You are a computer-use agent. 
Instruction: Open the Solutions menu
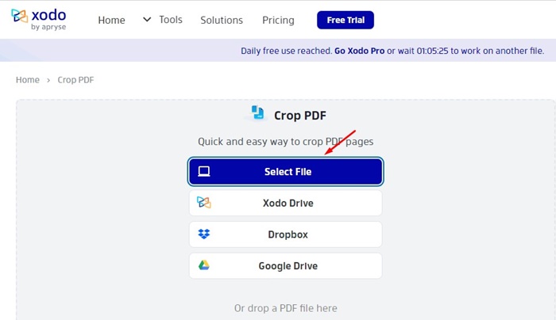click(222, 20)
